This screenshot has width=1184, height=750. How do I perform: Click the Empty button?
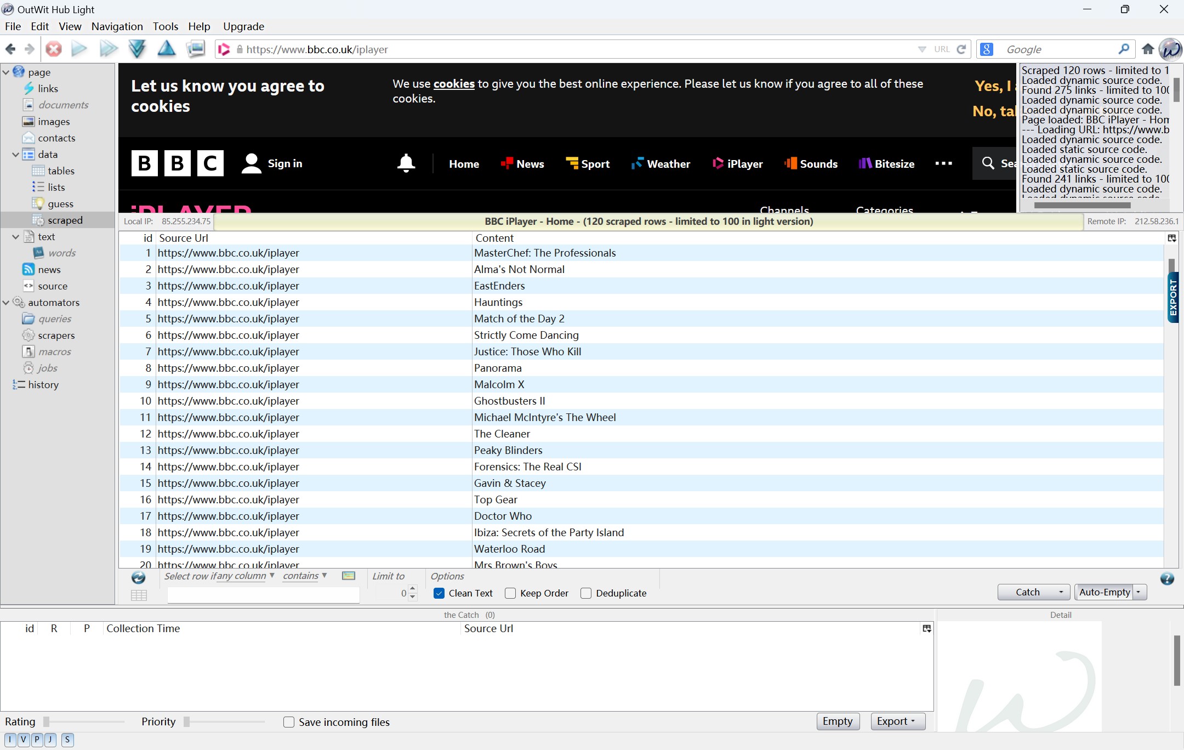[837, 721]
